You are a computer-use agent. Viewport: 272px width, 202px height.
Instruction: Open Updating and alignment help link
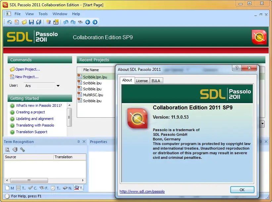(x=35, y=119)
